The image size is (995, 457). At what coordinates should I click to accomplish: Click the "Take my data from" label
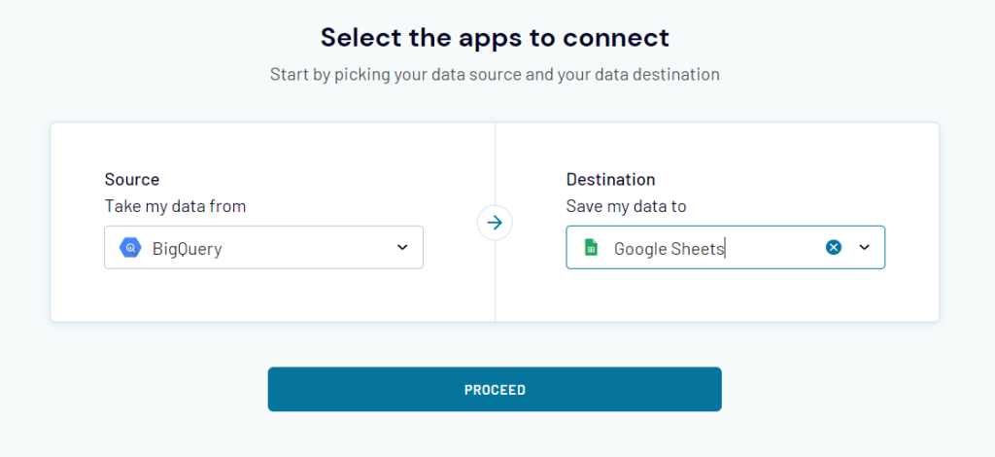175,206
